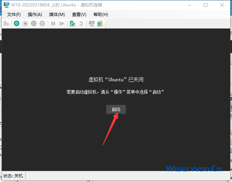
Task: Open the 查看(V) menu
Action: pos(79,15)
